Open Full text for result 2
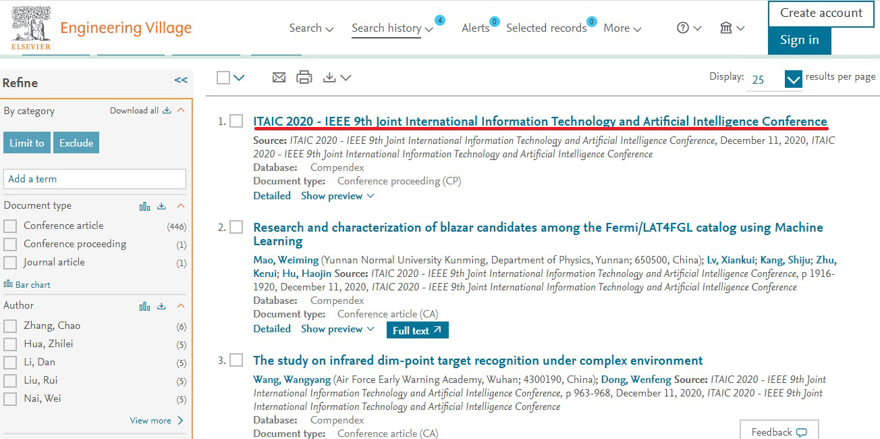This screenshot has height=439, width=880. tap(417, 330)
